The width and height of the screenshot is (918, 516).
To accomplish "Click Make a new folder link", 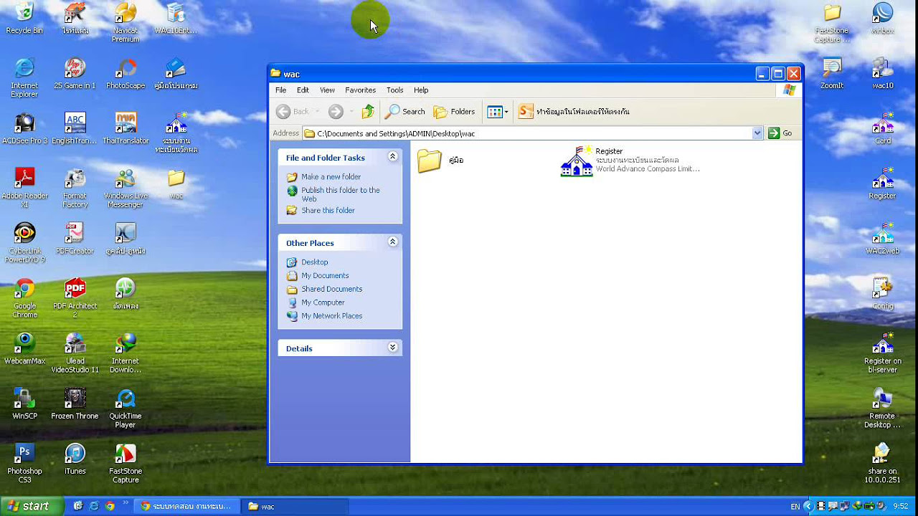I will point(331,177).
